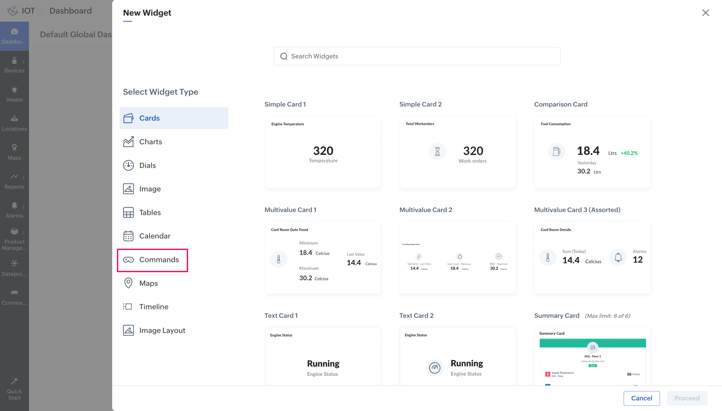Expand the Devices sidebar chevron
The width and height of the screenshot is (722, 411).
tap(23, 61)
